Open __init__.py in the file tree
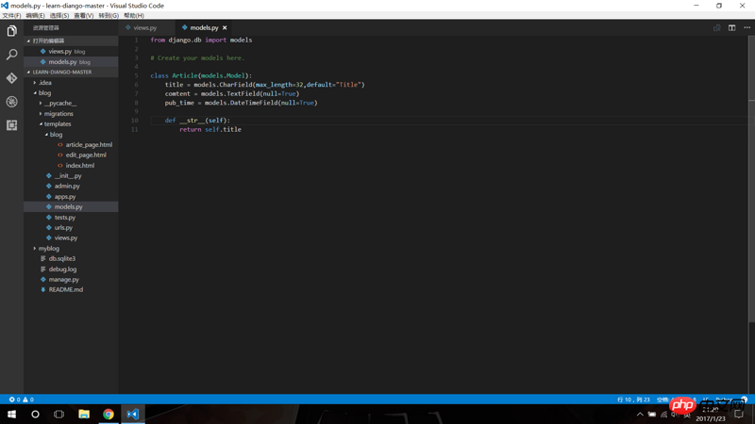Image resolution: width=755 pixels, height=424 pixels. (71, 176)
